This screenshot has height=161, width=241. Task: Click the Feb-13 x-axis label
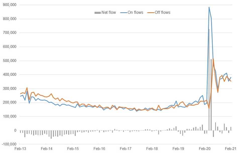point(20,149)
